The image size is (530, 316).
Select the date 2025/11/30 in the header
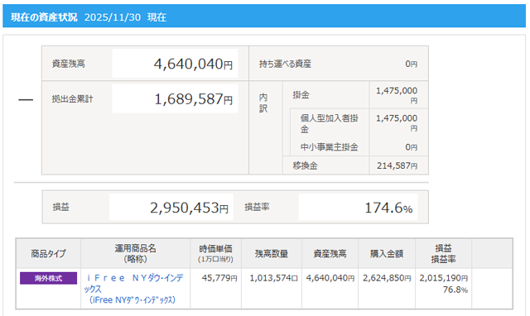click(113, 17)
